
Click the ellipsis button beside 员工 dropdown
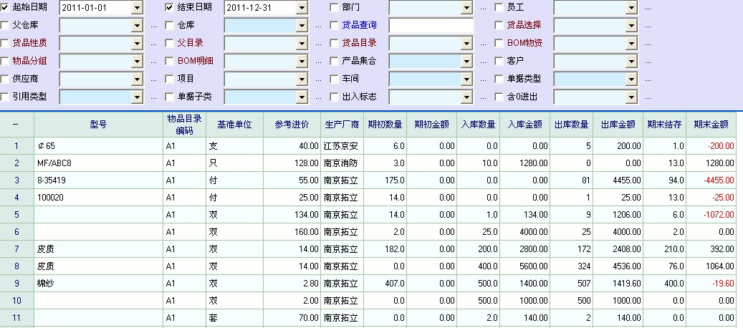click(x=648, y=8)
